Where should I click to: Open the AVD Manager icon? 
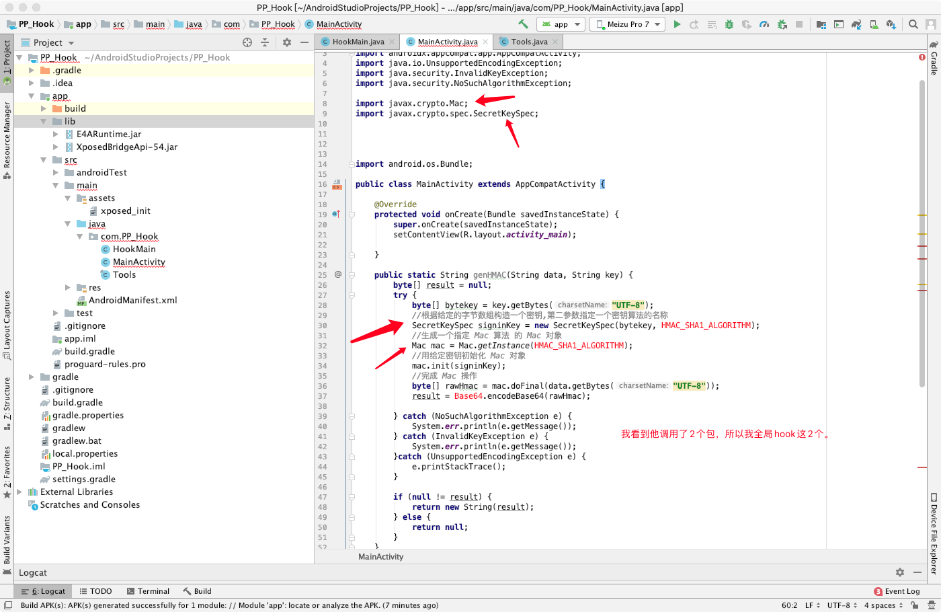(874, 24)
